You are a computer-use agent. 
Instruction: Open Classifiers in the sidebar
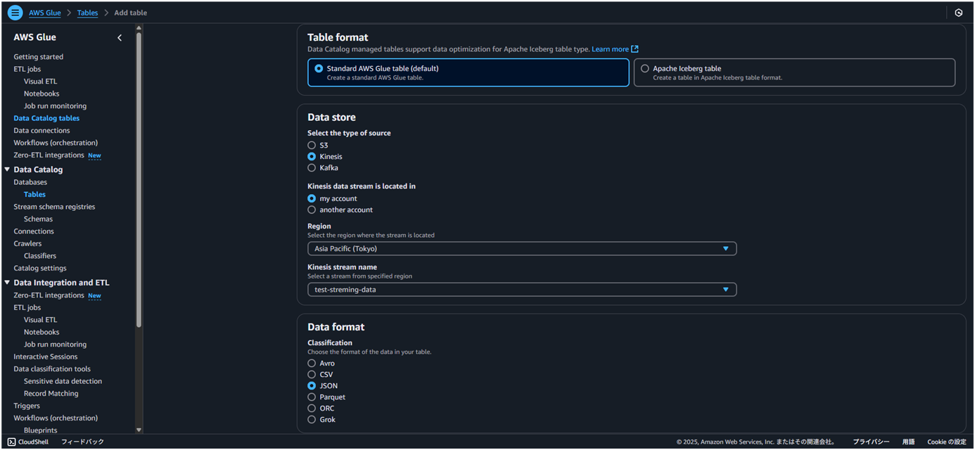point(40,256)
